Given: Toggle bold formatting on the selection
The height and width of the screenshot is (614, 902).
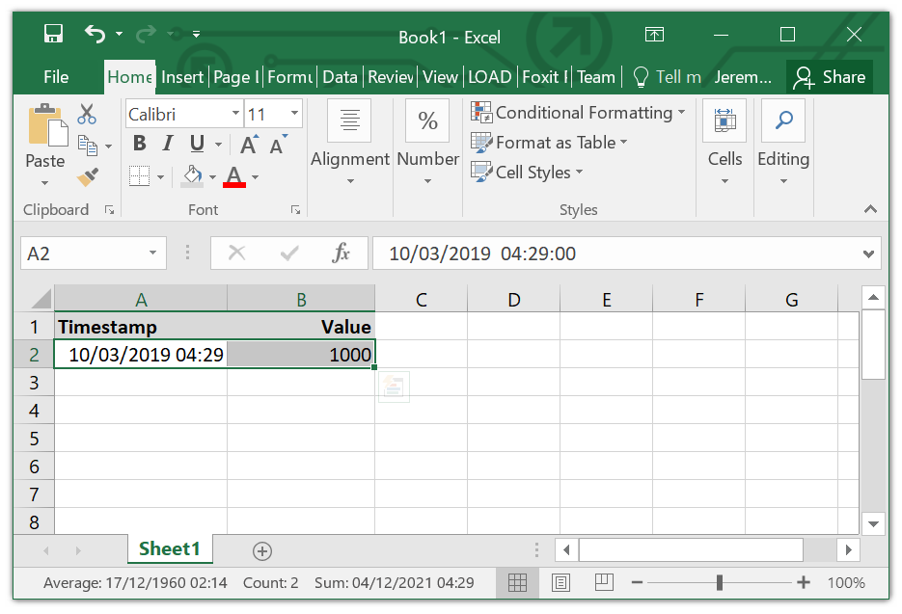Looking at the screenshot, I should click(x=139, y=143).
